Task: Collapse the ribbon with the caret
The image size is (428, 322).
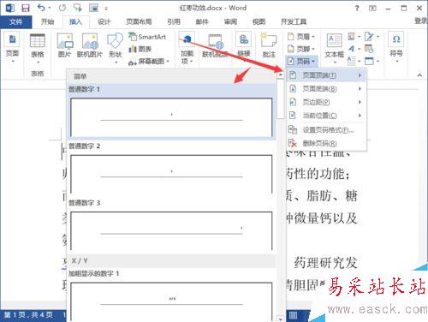Action: tap(419, 75)
